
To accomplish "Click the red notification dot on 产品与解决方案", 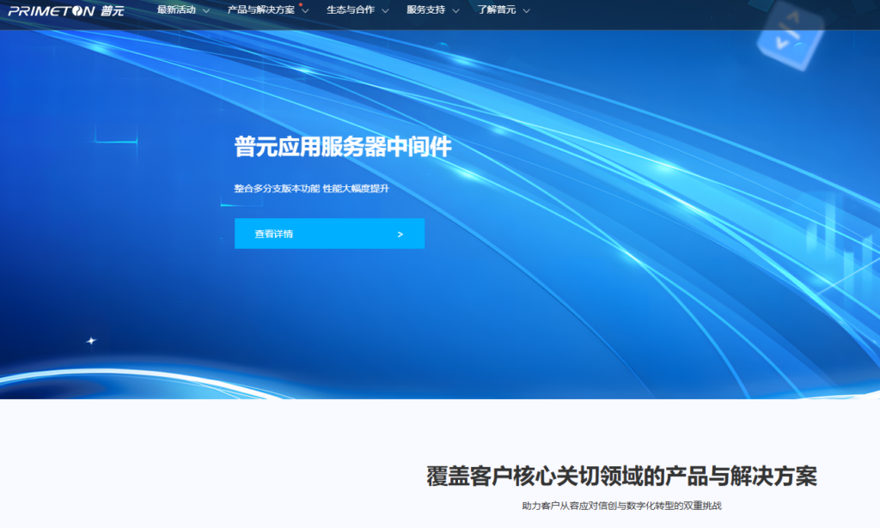I will 301,4.
